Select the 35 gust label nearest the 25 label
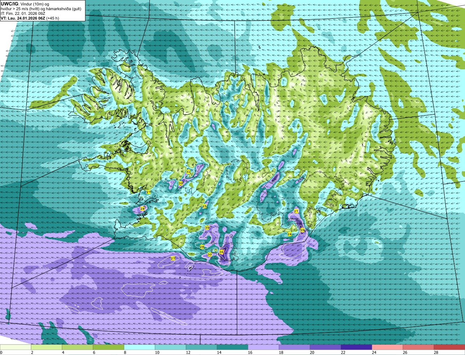Screen dimensions: 465x355 (207, 228)
